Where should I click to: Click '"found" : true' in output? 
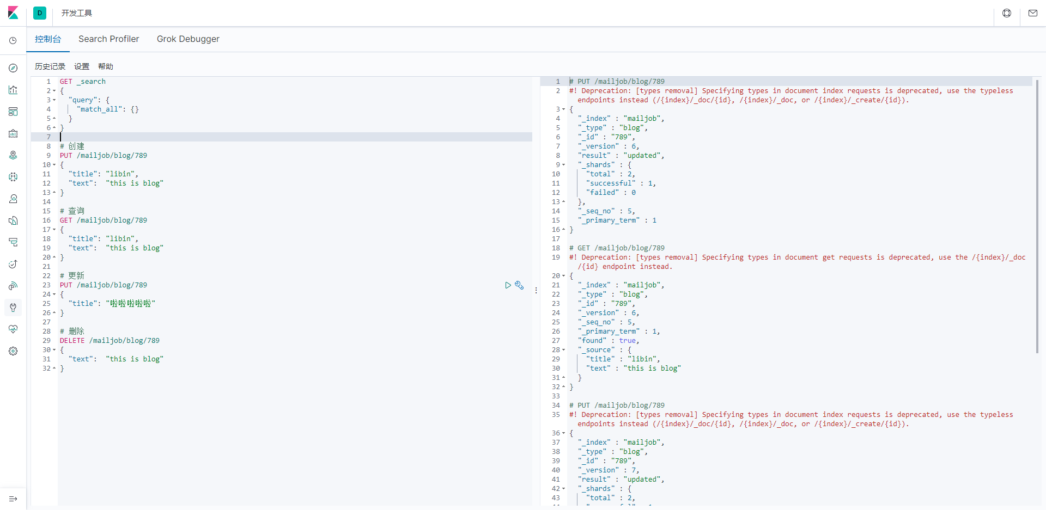click(x=609, y=341)
